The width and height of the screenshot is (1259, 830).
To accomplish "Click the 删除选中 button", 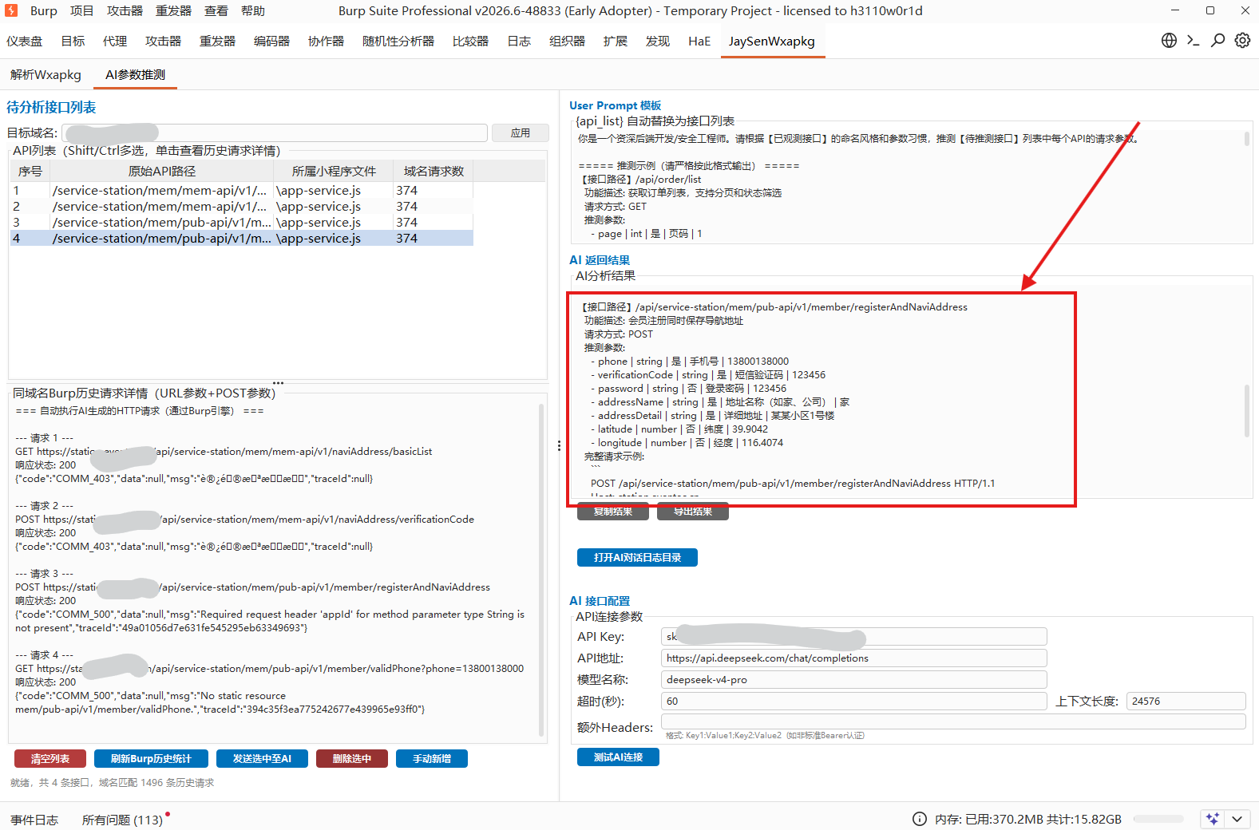I will pyautogui.click(x=352, y=759).
